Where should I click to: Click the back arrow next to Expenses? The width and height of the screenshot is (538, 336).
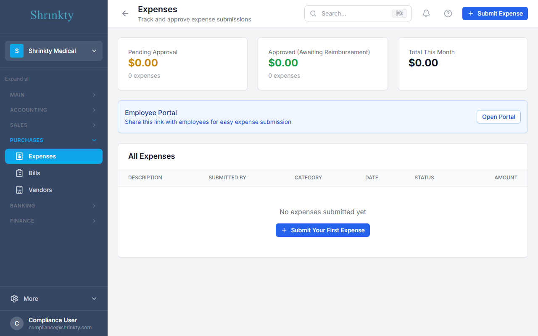pyautogui.click(x=125, y=13)
